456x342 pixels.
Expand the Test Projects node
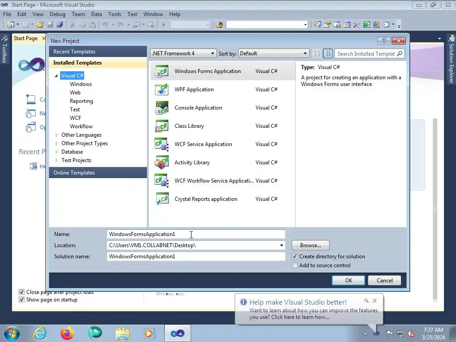(x=57, y=160)
